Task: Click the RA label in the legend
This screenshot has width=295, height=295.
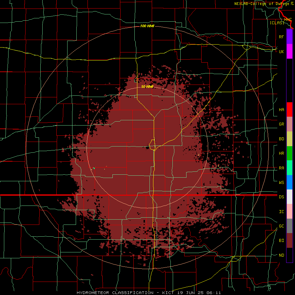Action: (x=282, y=168)
